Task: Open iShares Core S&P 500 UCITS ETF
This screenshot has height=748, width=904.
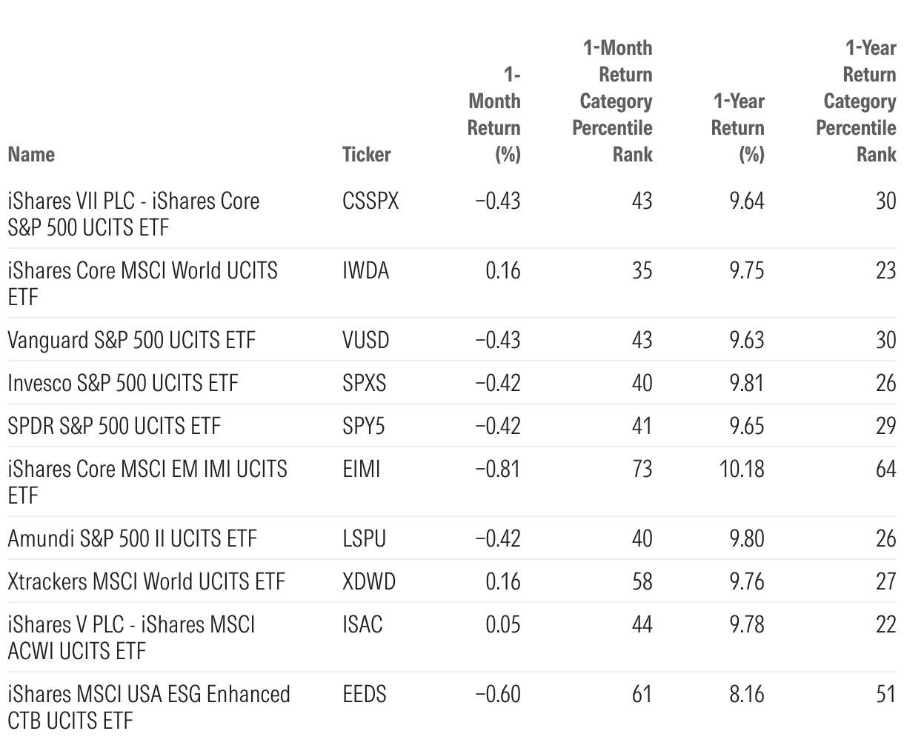Action: click(133, 213)
